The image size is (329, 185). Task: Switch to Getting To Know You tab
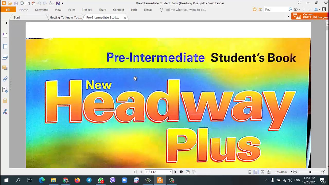click(66, 17)
